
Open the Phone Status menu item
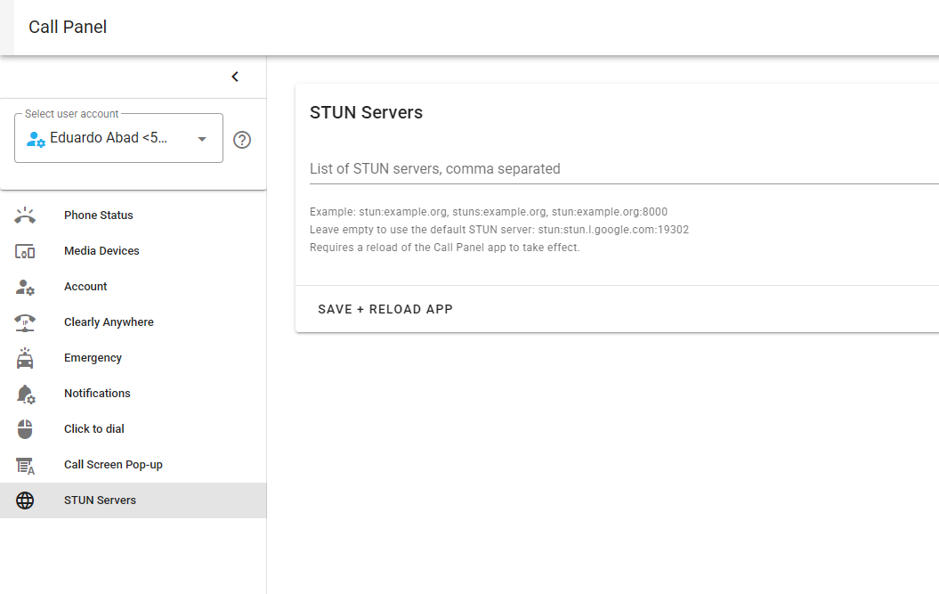(98, 216)
